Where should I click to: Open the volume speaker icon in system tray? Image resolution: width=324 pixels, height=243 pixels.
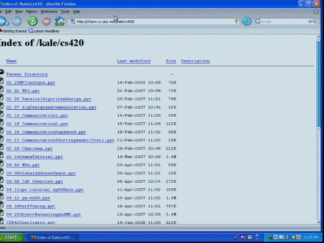[x=276, y=237]
